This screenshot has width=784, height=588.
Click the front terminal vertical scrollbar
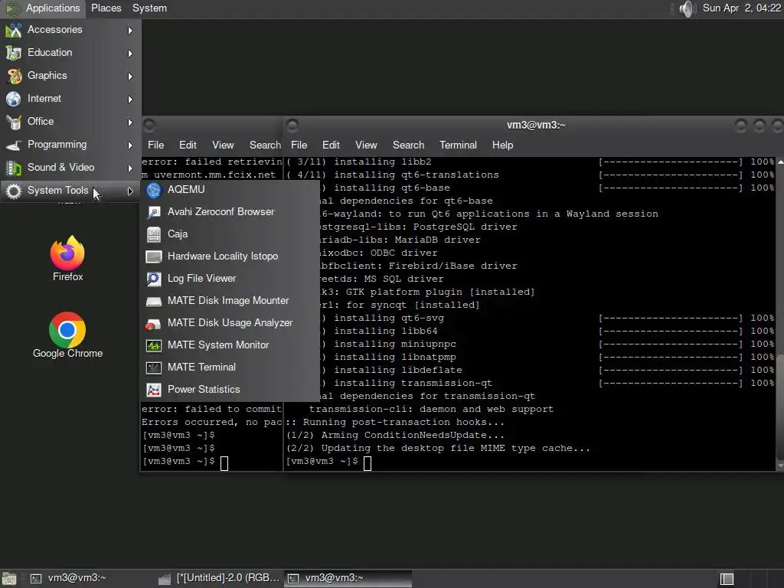pyautogui.click(x=779, y=313)
